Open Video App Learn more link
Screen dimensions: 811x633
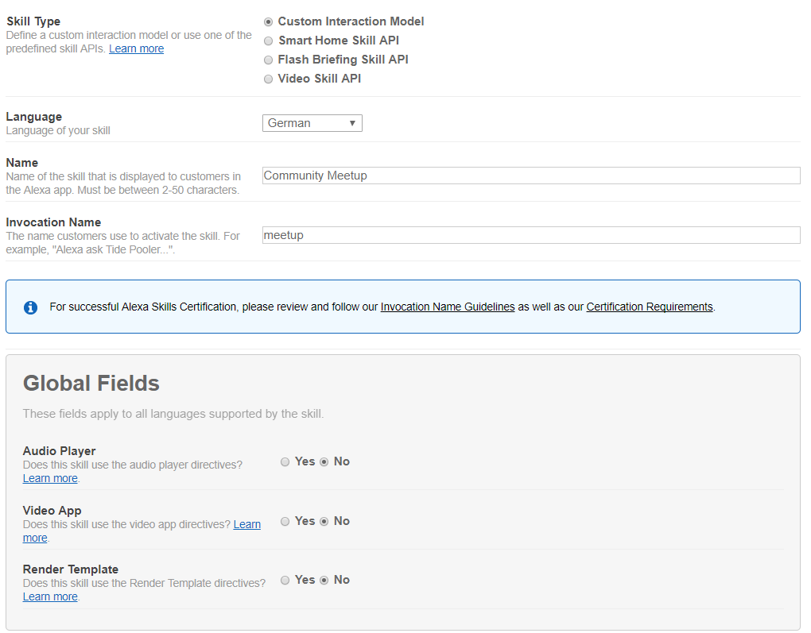pos(246,524)
